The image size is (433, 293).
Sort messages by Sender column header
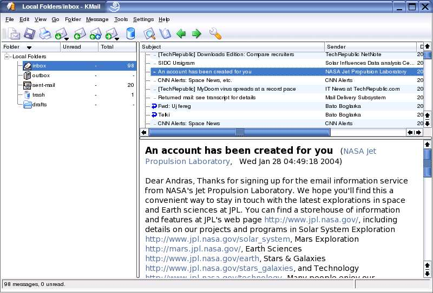pyautogui.click(x=371, y=47)
